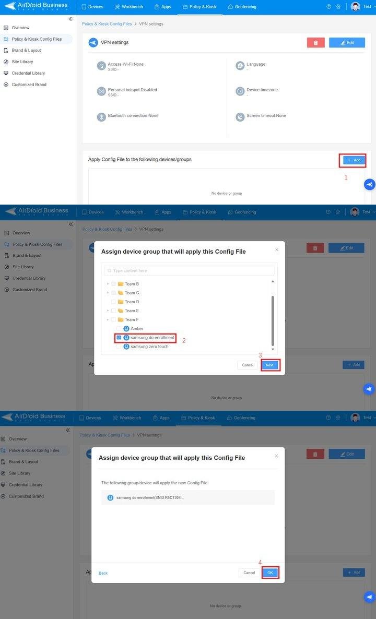Viewport: 376px width, 619px height.
Task: Tick the checkbox for device Amber
Action: 119,328
